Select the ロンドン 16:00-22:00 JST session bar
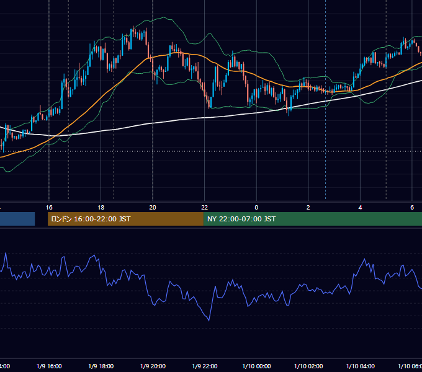 tap(125, 219)
